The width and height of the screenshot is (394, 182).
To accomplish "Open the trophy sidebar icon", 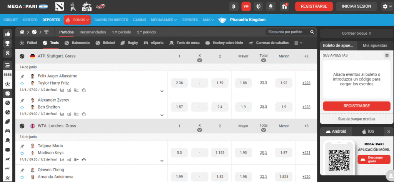I will (8, 43).
